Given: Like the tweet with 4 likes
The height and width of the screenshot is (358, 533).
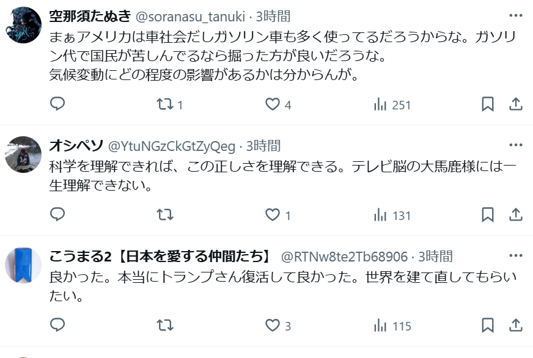Looking at the screenshot, I should (278, 104).
